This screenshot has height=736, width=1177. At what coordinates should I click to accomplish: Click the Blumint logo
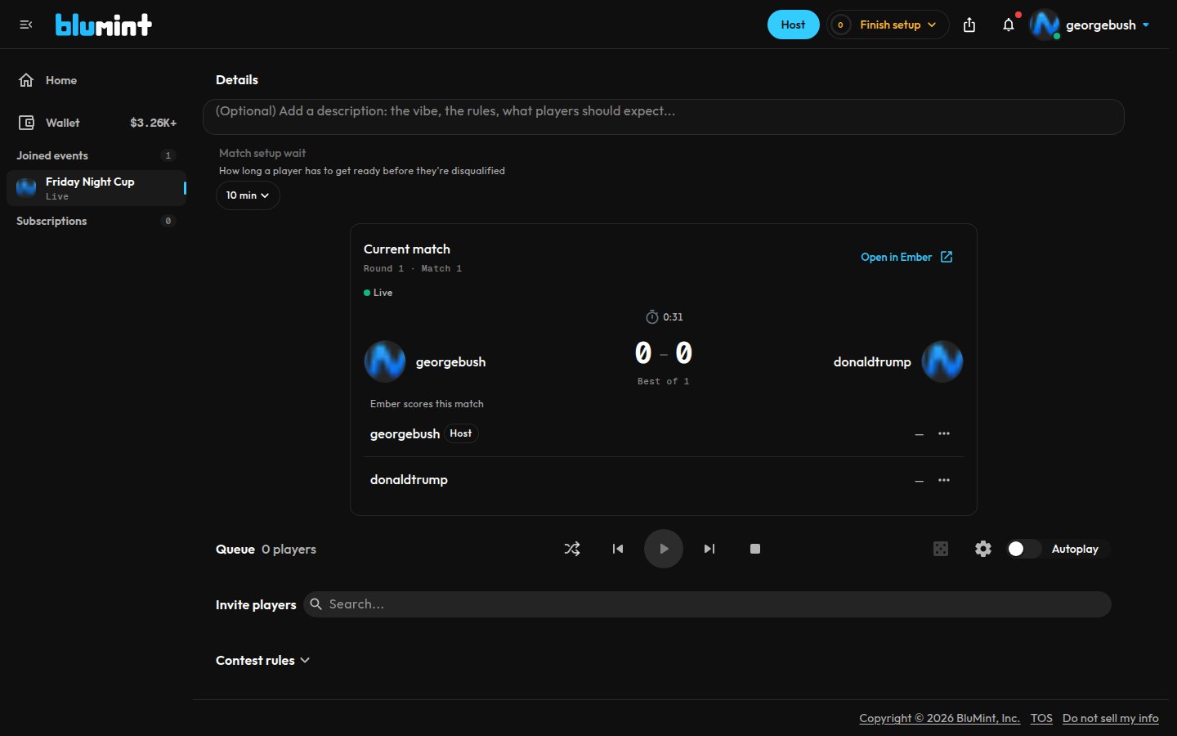(104, 25)
